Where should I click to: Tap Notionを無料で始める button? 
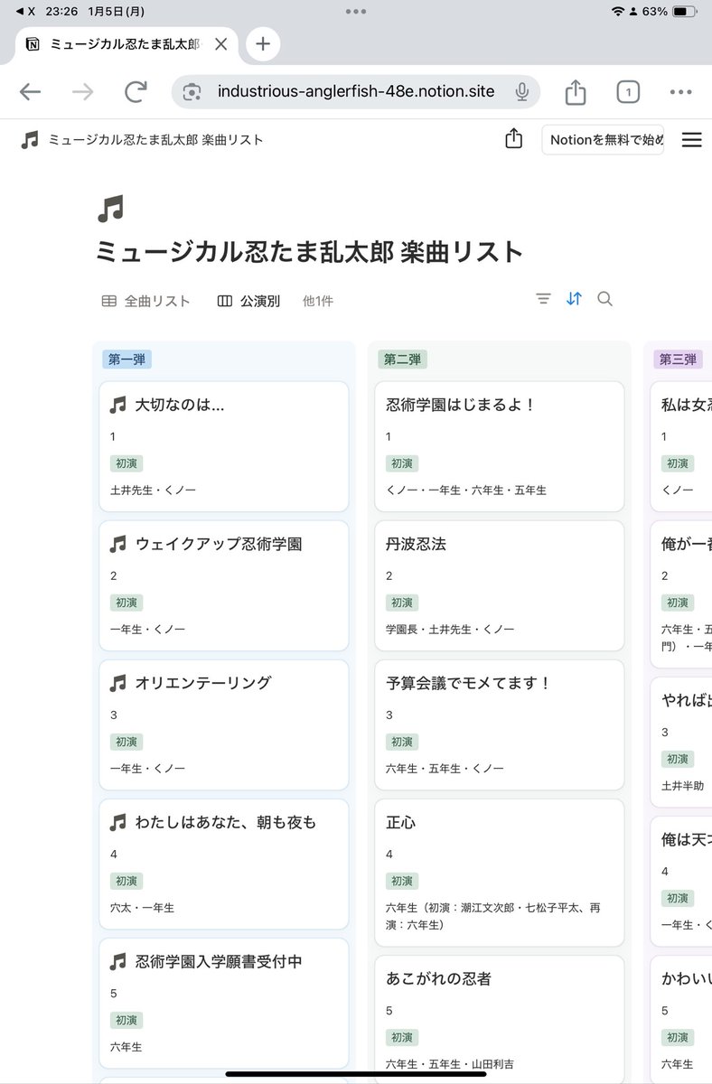pos(602,140)
